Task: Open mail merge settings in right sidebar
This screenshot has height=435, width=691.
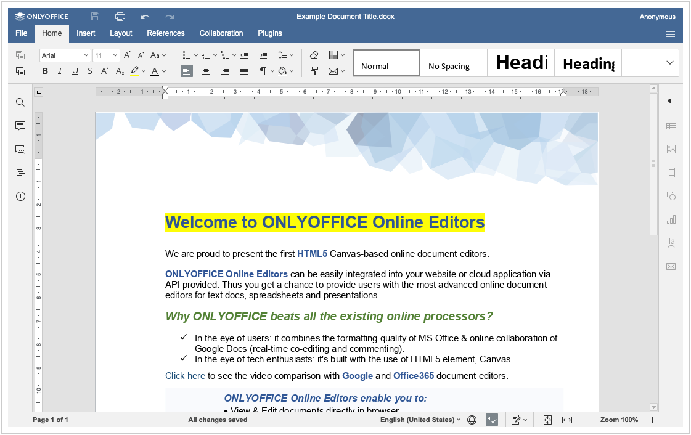Action: [x=671, y=266]
